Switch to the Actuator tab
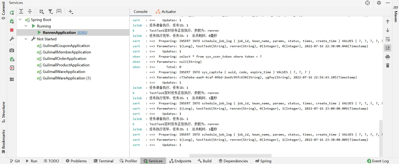 [166, 12]
